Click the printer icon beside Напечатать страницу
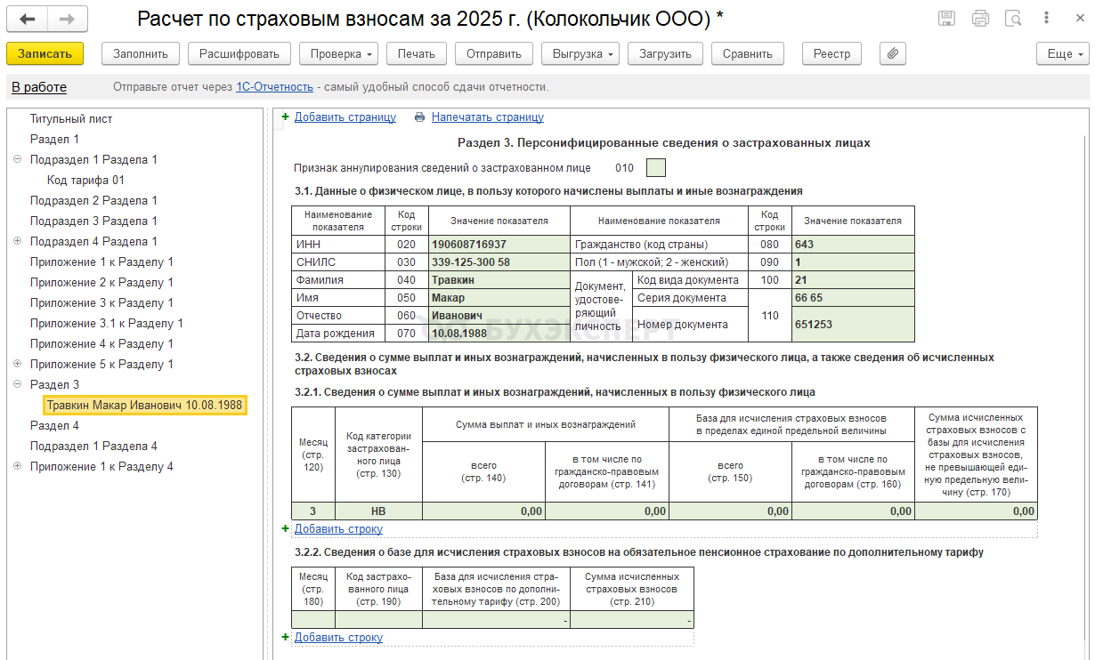 click(419, 117)
